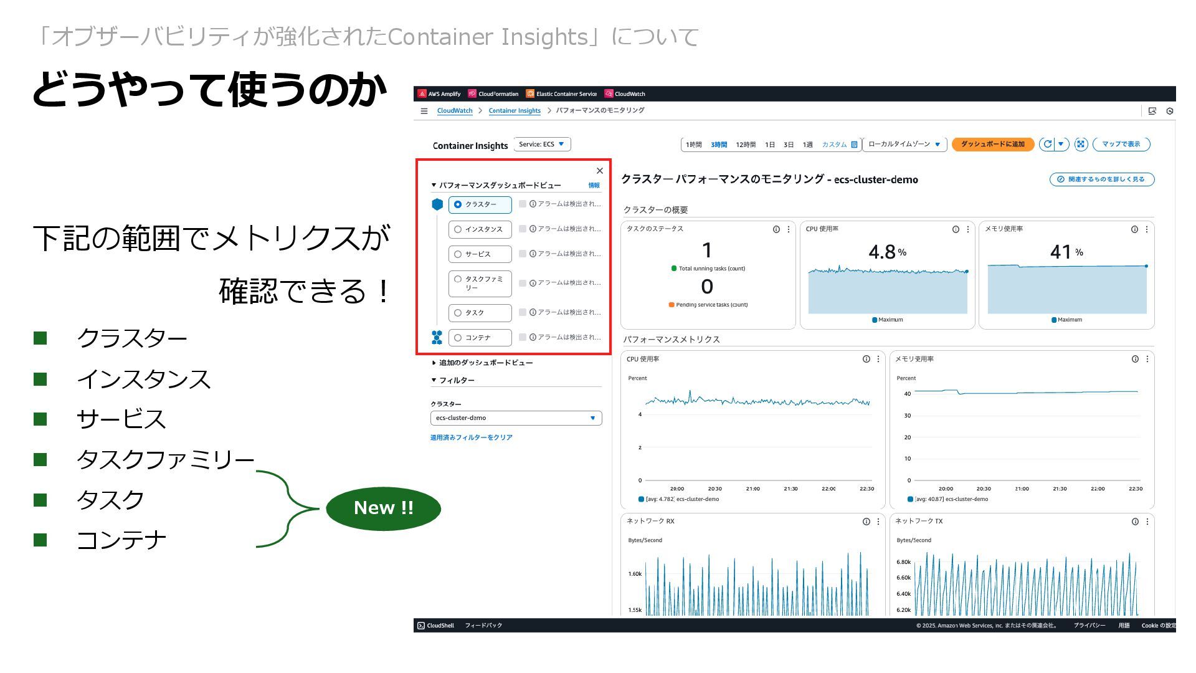
Task: Click the フィードバック link in footer
Action: (483, 626)
